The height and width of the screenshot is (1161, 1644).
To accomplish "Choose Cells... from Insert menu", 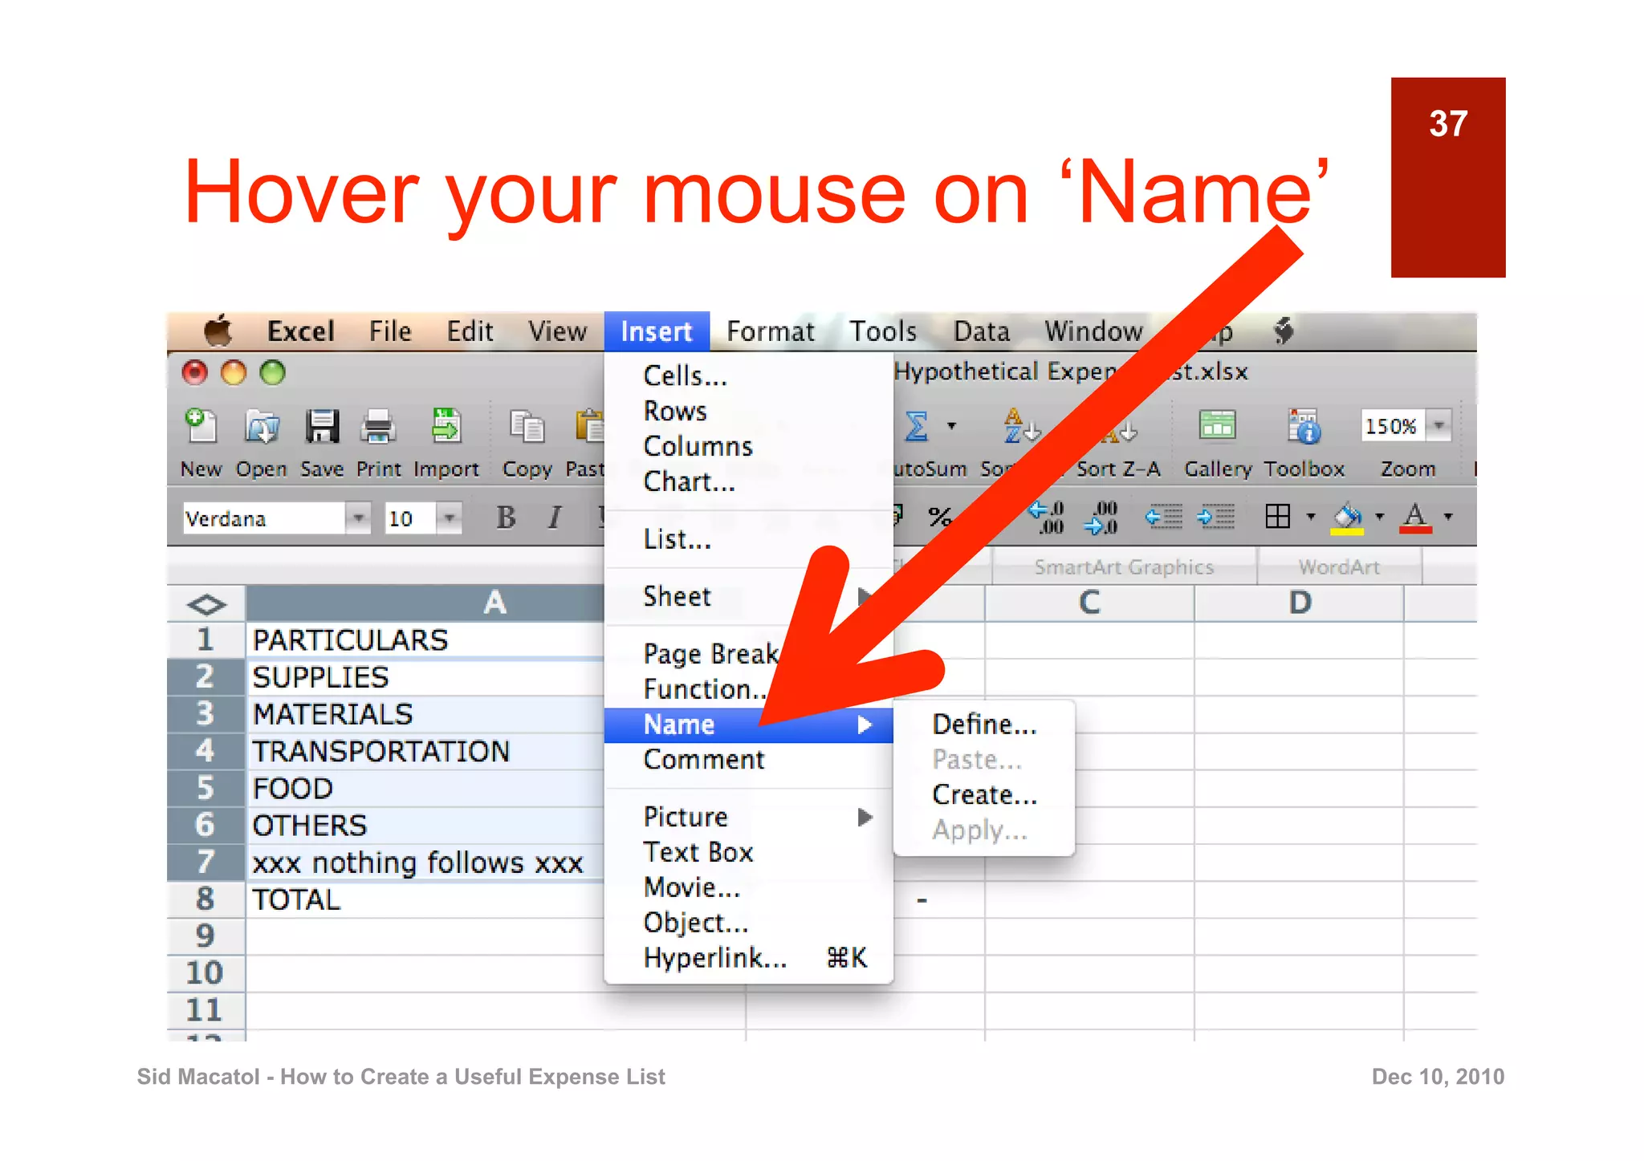I will [749, 375].
